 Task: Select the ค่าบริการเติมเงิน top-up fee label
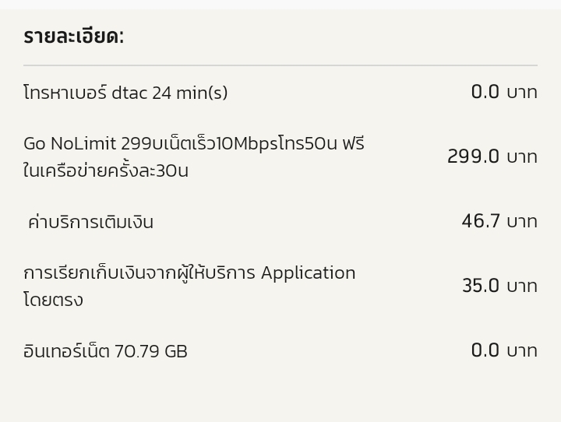[90, 222]
